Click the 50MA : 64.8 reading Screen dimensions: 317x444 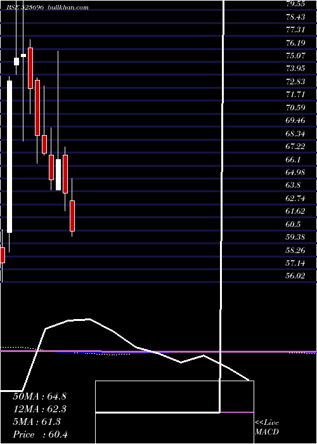pos(39,396)
